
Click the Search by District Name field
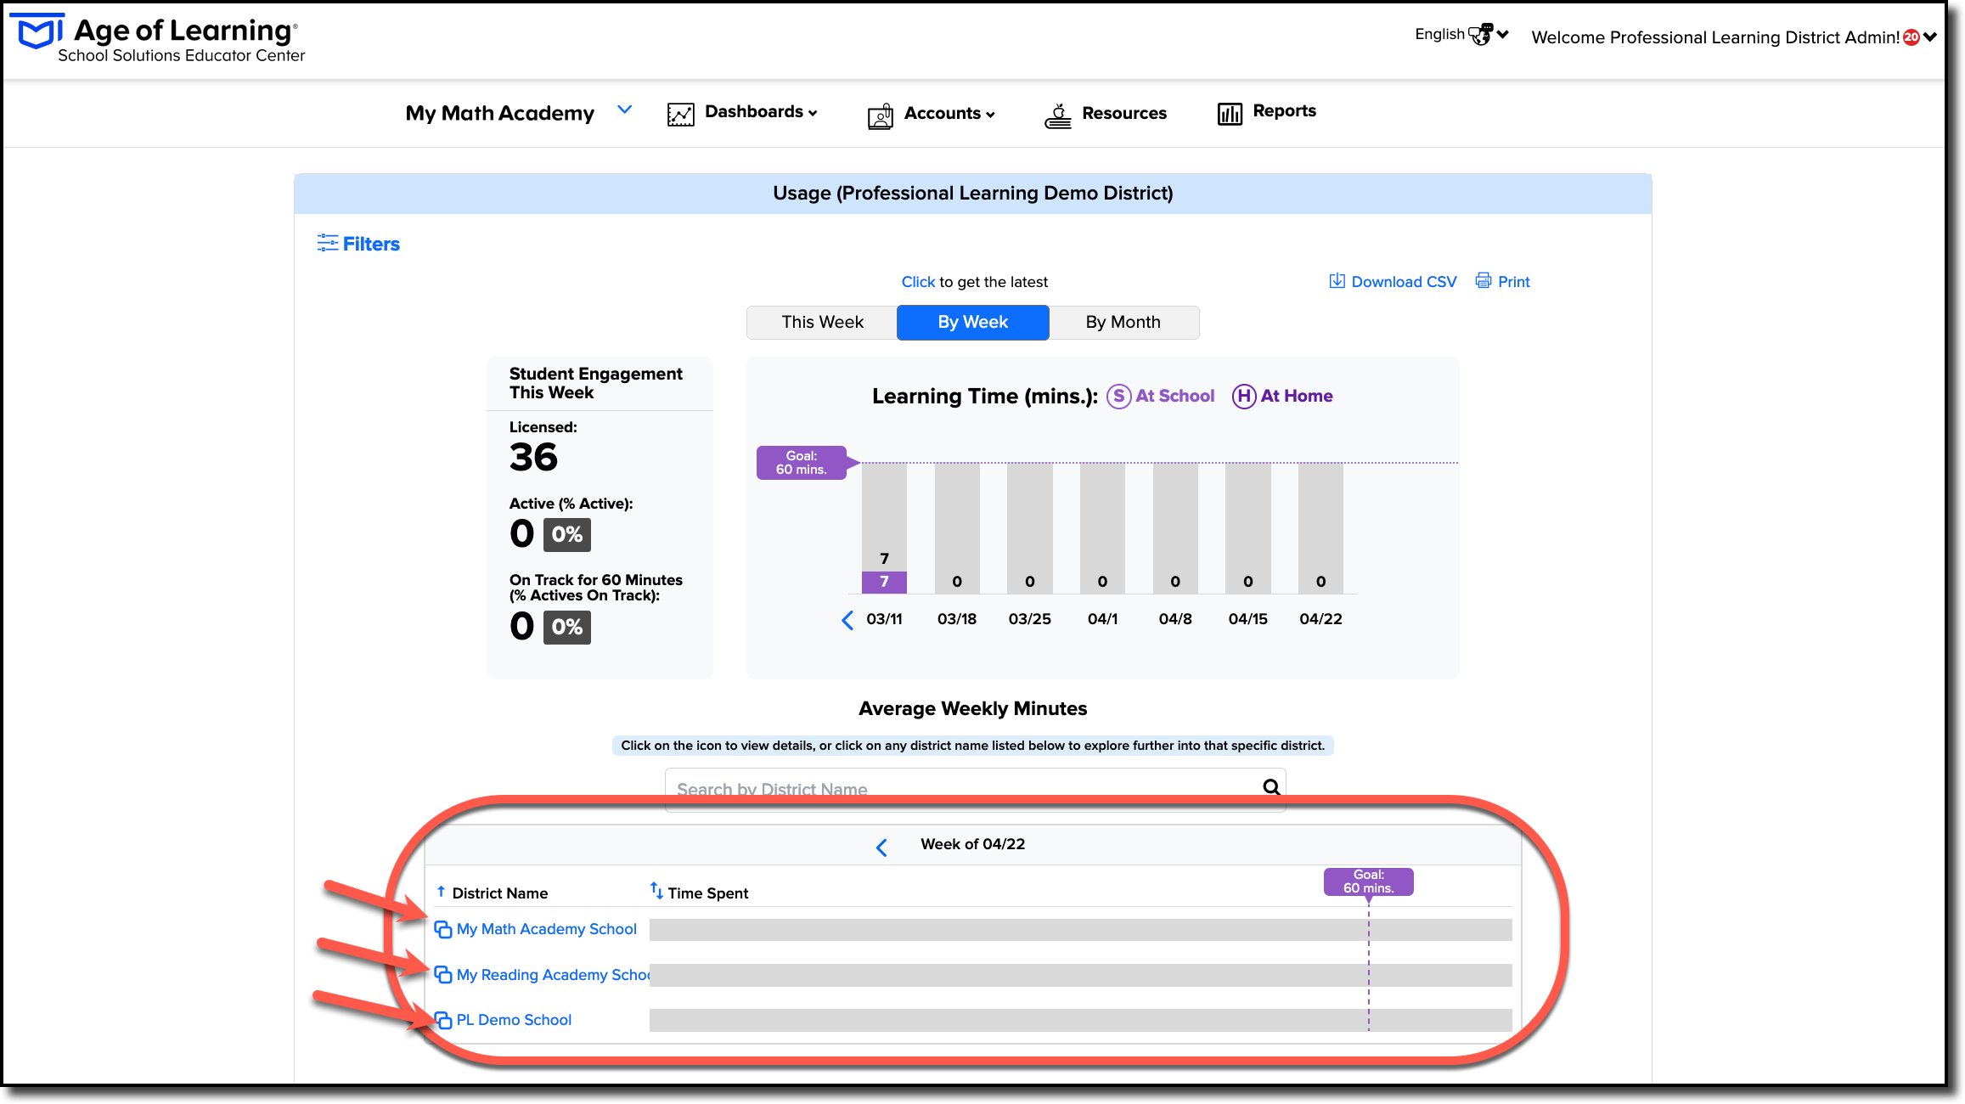(975, 789)
